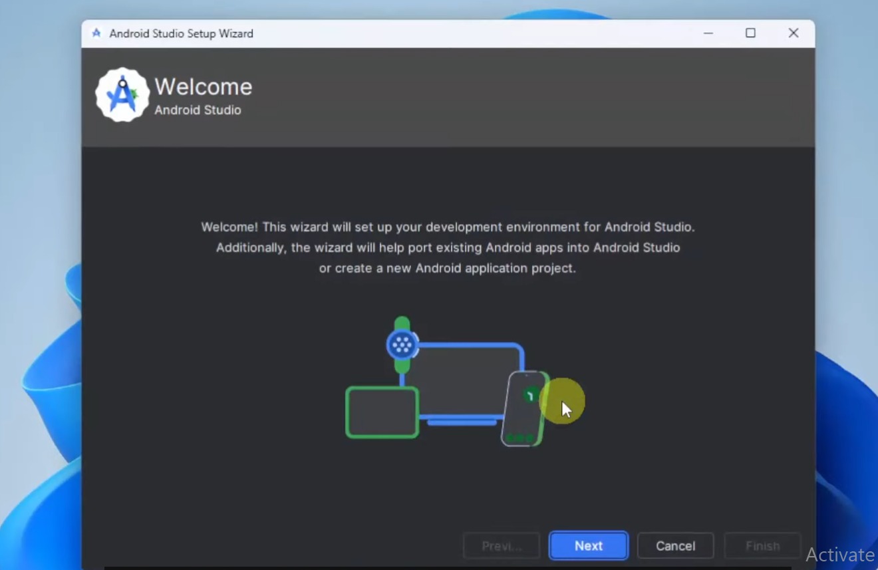Click the "Welcome" heading text
878x570 pixels.
(204, 86)
